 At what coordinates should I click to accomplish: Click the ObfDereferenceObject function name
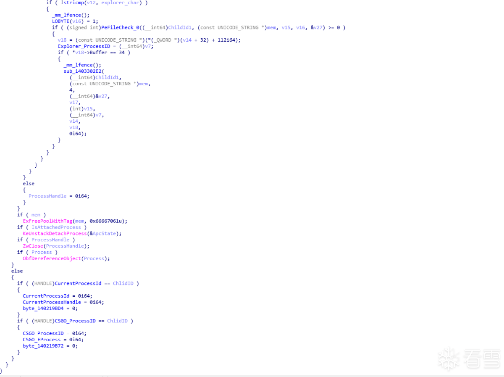(x=52, y=258)
